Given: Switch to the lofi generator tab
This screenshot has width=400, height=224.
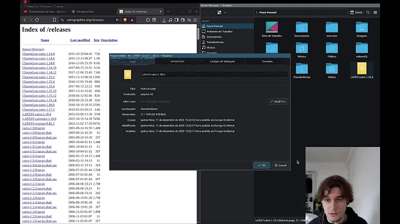Looking at the screenshot, I should pyautogui.click(x=83, y=12).
